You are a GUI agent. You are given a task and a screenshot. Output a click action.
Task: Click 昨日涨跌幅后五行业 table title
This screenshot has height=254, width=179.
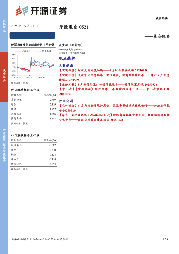[25, 135]
